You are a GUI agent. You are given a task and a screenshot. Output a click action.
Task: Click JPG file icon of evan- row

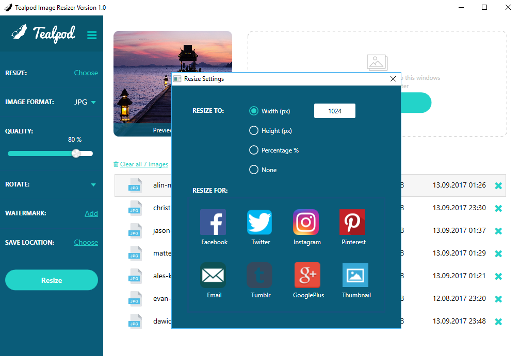pos(135,299)
